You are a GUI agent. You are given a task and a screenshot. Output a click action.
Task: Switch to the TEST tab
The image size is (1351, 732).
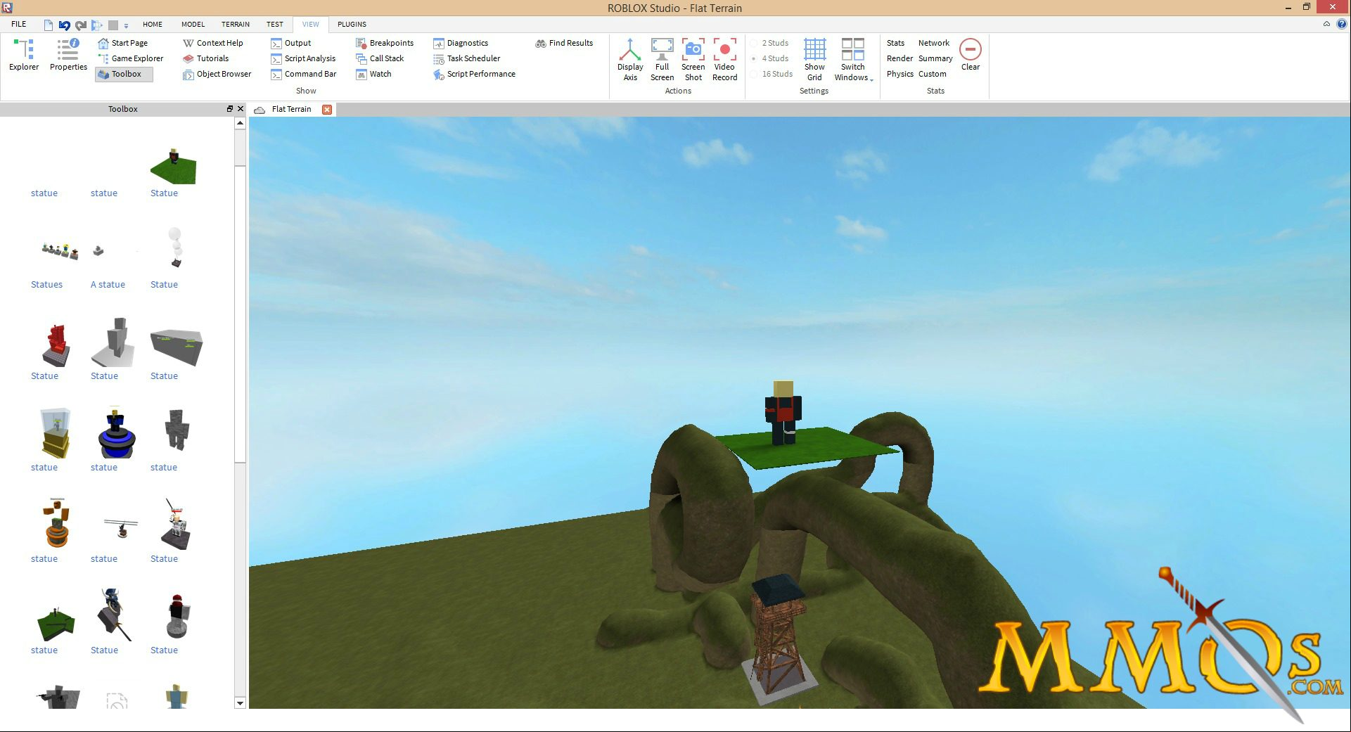[275, 24]
